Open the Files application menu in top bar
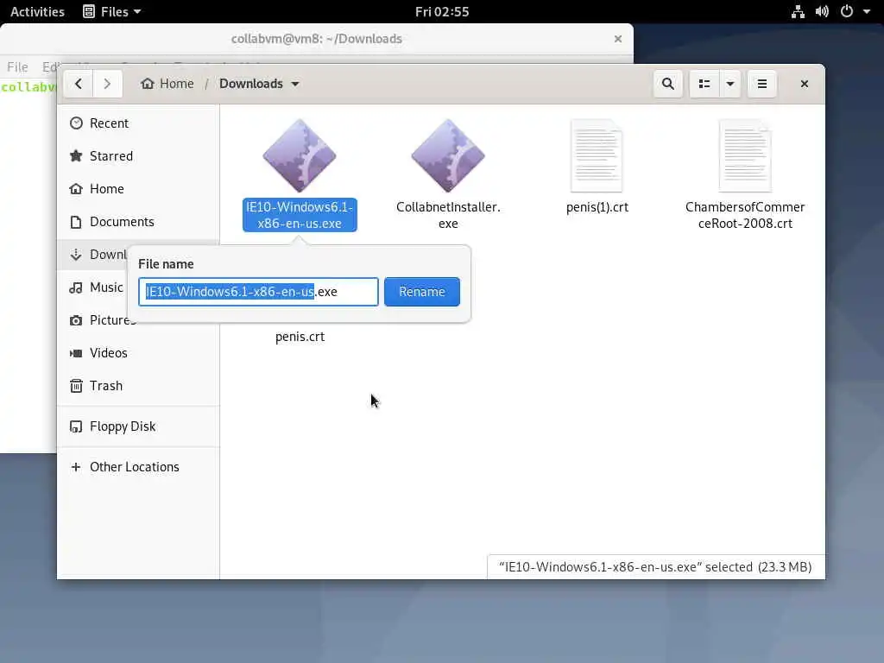The width and height of the screenshot is (884, 663). pos(111,11)
